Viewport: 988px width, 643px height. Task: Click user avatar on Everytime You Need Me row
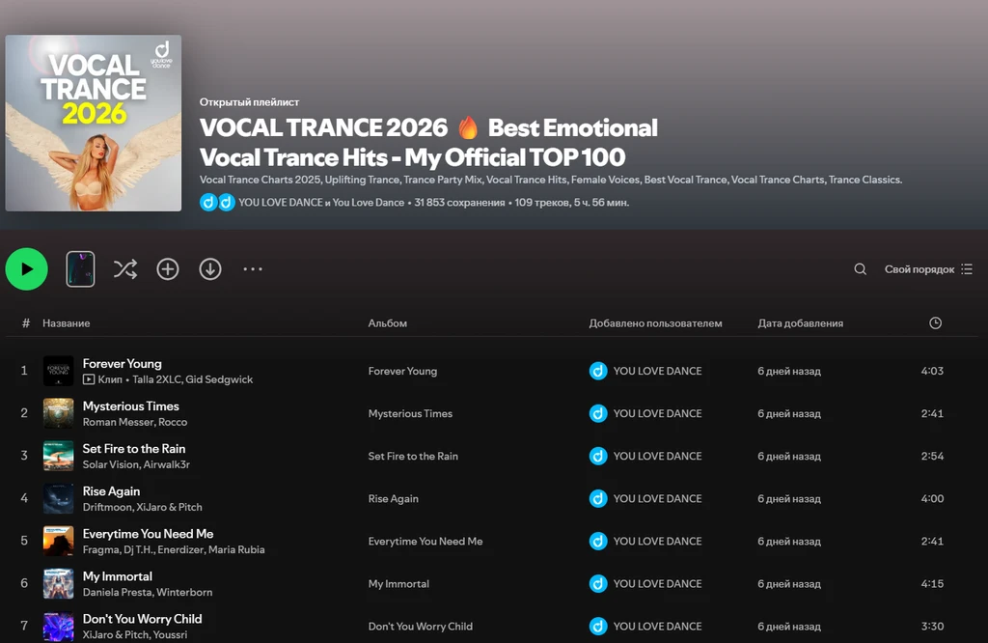coord(598,541)
